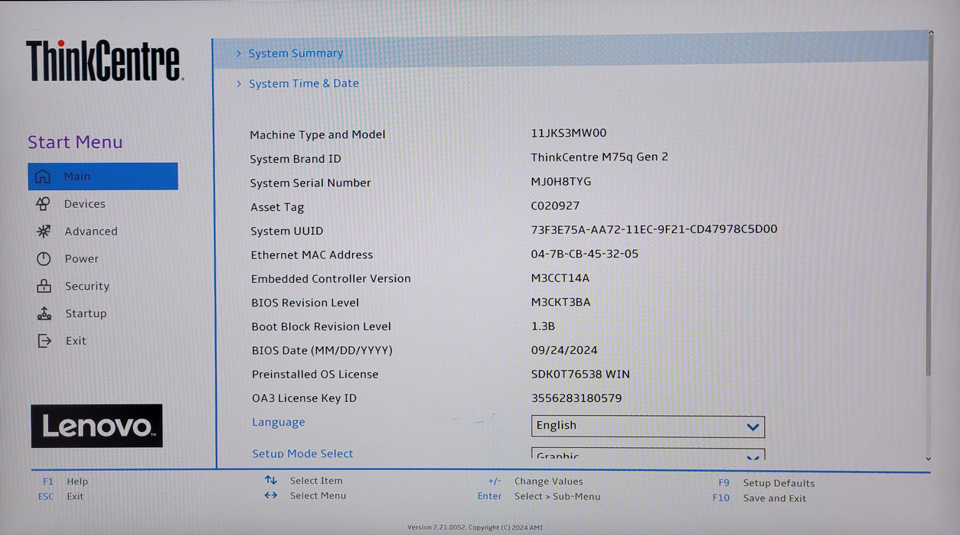Click the Devices icon in Start Menu

tap(43, 204)
